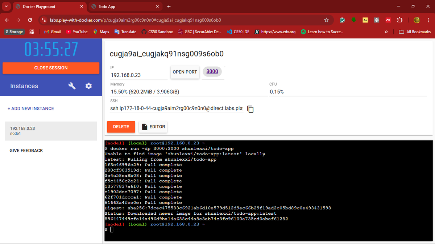Open a new browser tab
Viewport: 435px width, 244px height.
(169, 7)
